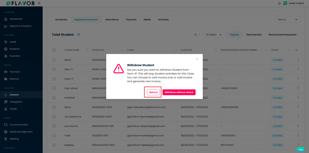The height and width of the screenshot is (153, 309).
Task: Sort by Student Name column arrows
Action: [x=87, y=50]
